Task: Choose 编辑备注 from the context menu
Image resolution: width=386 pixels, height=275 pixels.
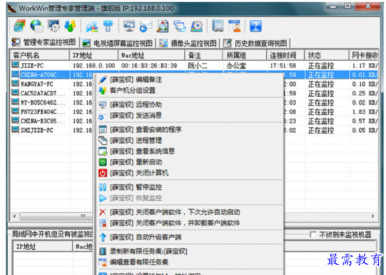Action: click(x=188, y=80)
